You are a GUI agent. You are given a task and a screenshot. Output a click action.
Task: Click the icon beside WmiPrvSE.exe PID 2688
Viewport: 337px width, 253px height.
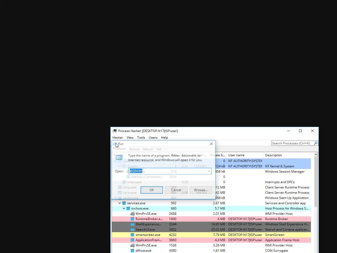coord(132,214)
